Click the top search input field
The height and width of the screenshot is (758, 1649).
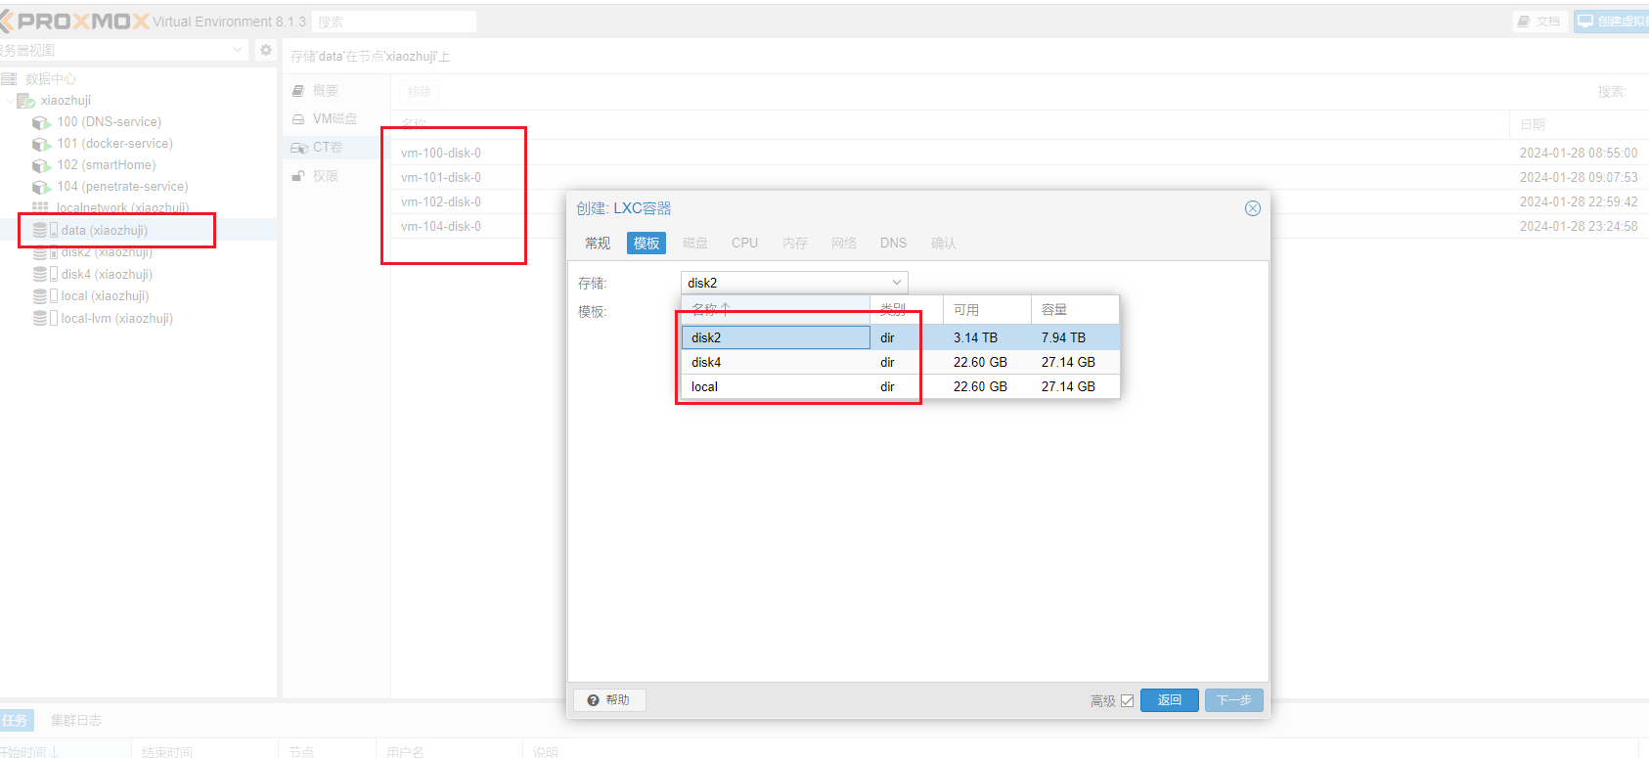click(x=394, y=22)
